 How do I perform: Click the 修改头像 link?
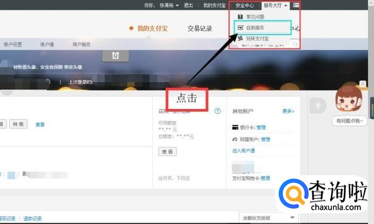(x=73, y=67)
